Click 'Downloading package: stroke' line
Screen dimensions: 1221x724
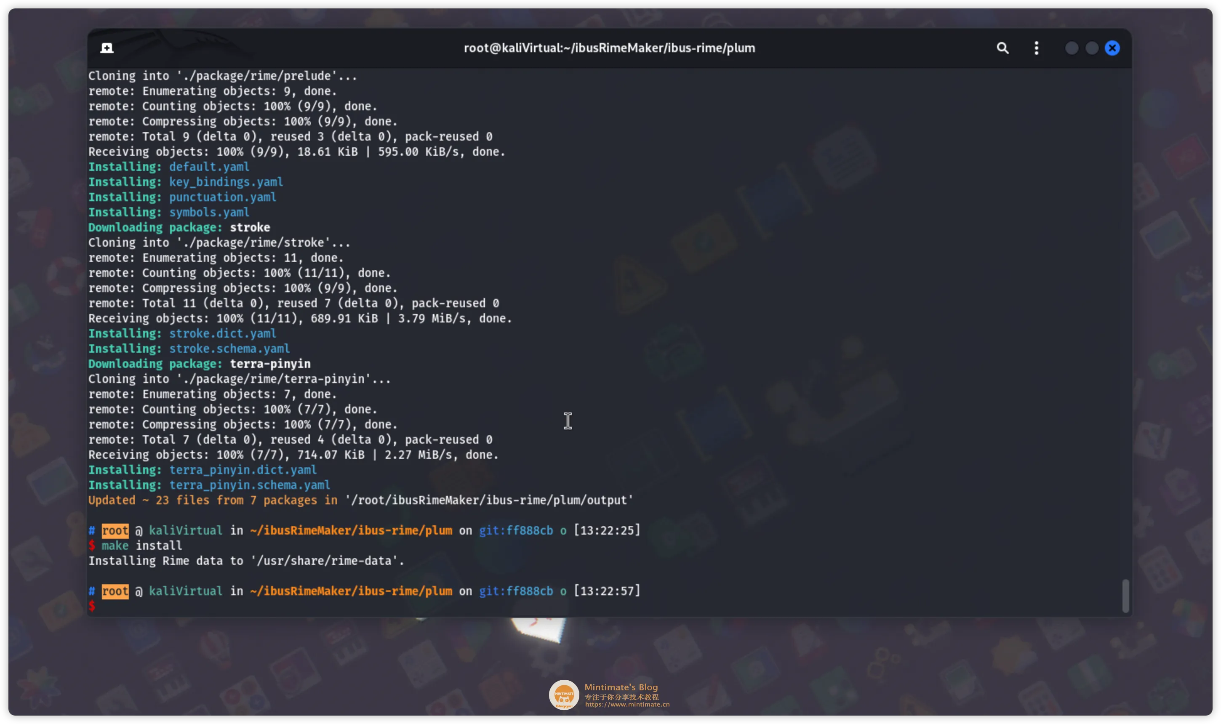point(179,227)
